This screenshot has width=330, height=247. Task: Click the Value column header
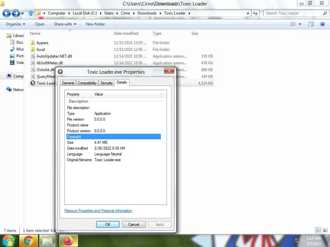(x=126, y=94)
